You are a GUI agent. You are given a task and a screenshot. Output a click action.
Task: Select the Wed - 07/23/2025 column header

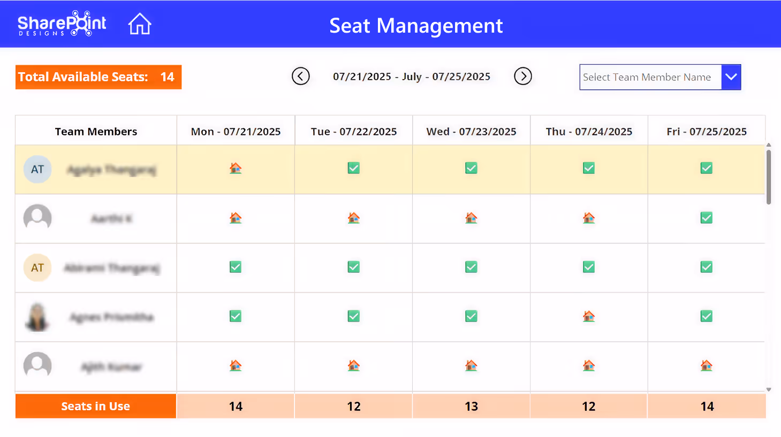click(x=471, y=131)
